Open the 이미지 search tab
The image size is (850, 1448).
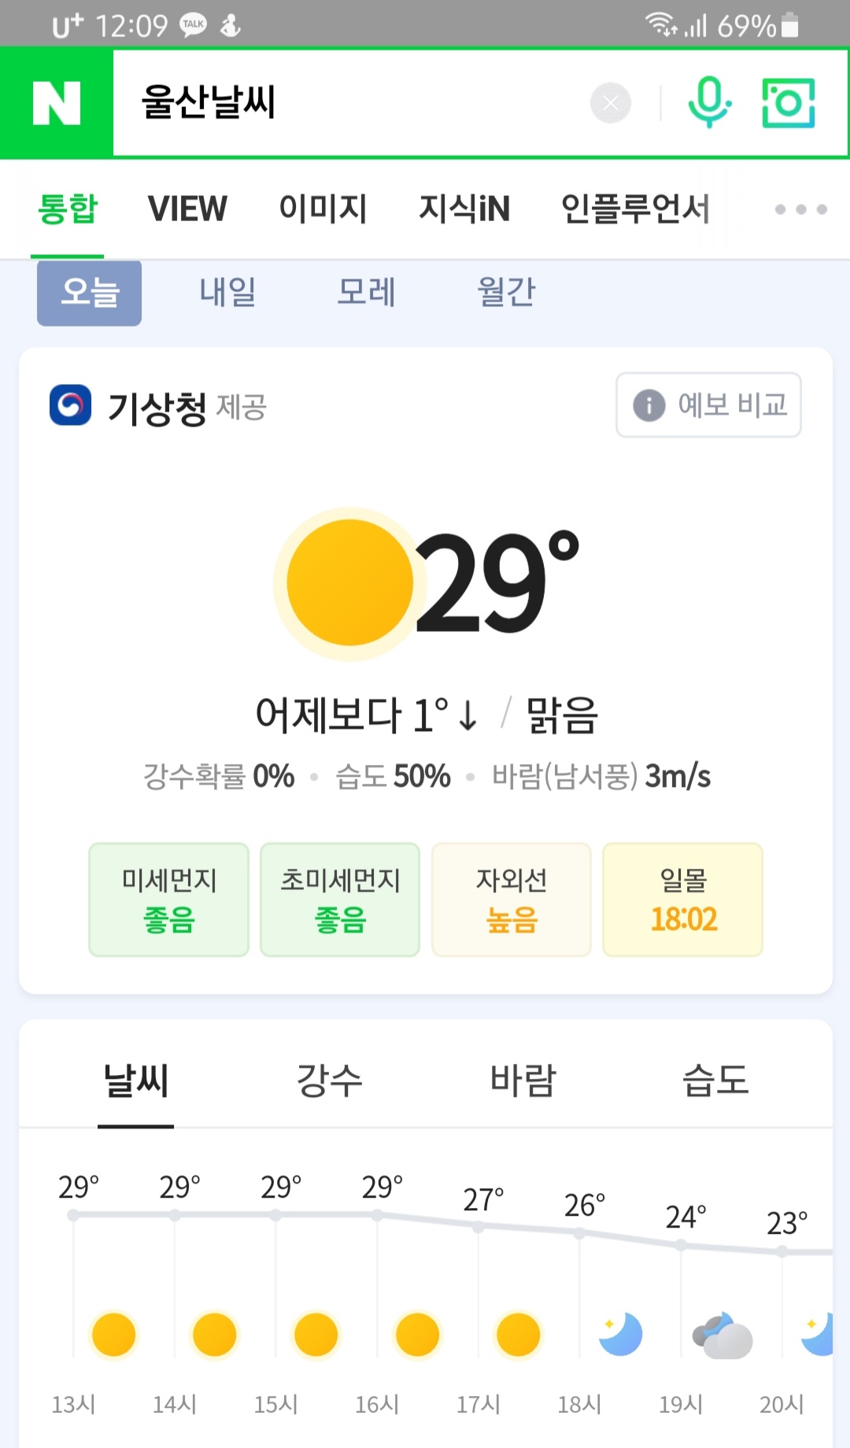pos(323,209)
